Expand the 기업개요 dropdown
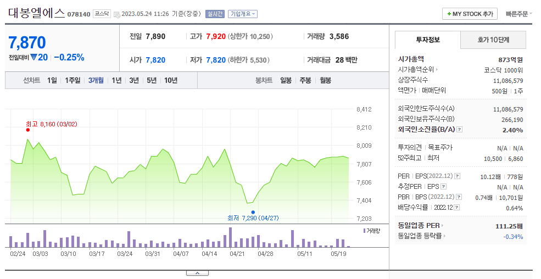This screenshot has width=541, height=279. [x=243, y=14]
